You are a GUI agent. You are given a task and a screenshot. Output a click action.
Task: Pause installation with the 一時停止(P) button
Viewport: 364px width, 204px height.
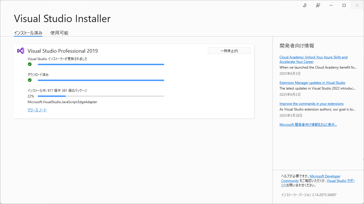click(229, 50)
